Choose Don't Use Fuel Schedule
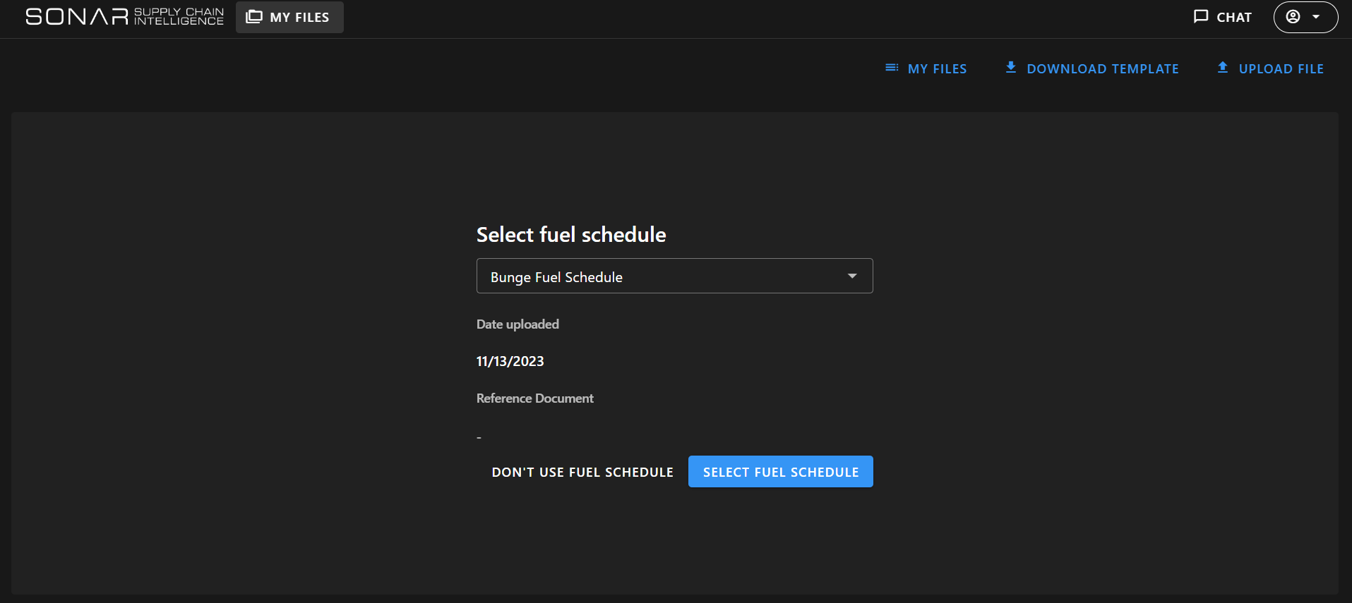Screen dimensions: 1352x603 (x=582, y=472)
